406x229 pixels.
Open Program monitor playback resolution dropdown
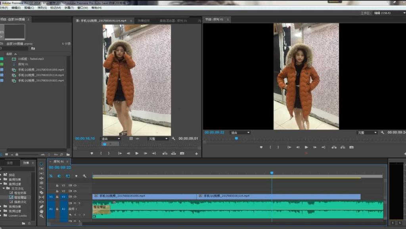pyautogui.click(x=367, y=132)
